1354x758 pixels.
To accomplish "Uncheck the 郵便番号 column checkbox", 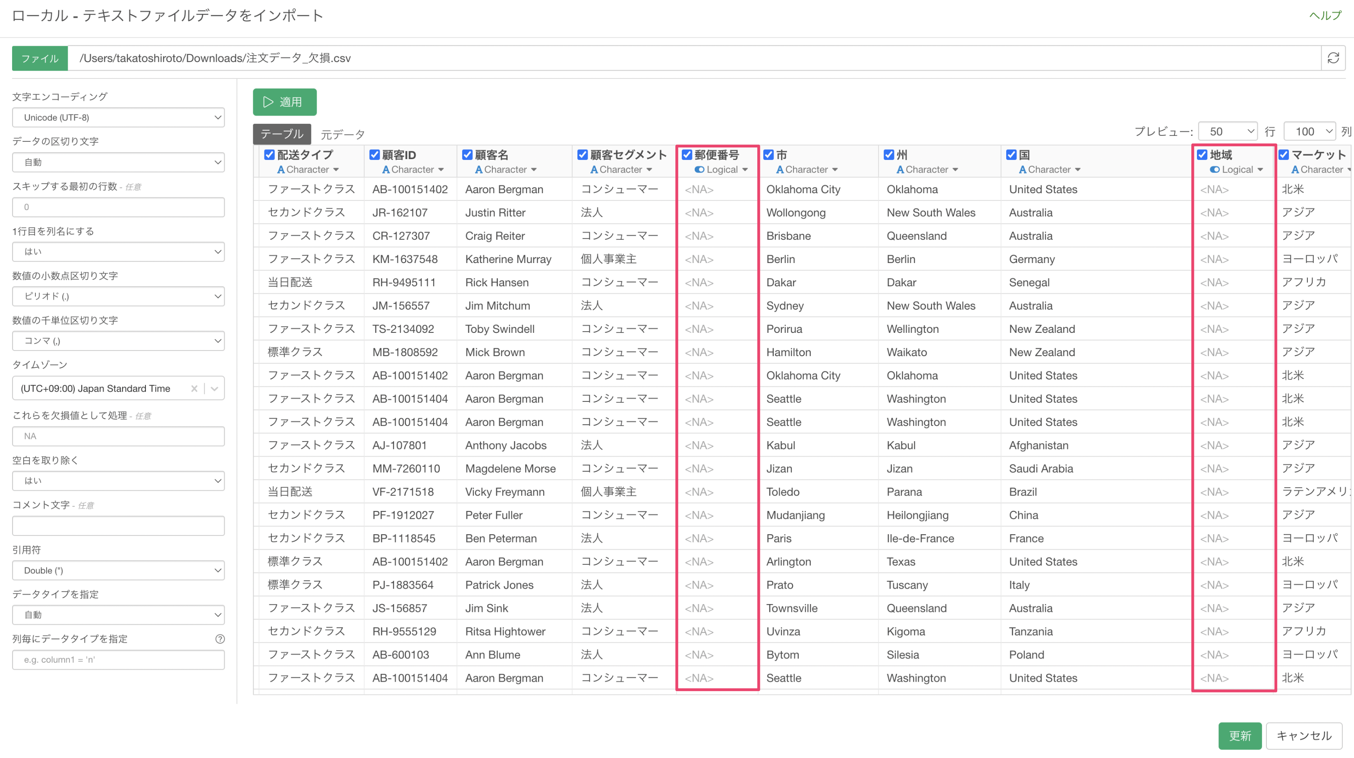I will tap(686, 154).
